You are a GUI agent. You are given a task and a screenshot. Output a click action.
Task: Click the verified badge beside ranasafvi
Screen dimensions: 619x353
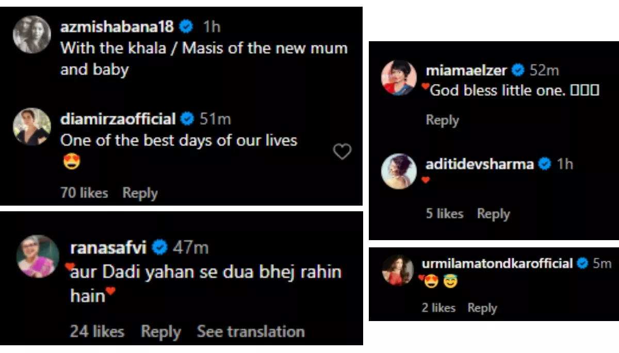click(160, 248)
